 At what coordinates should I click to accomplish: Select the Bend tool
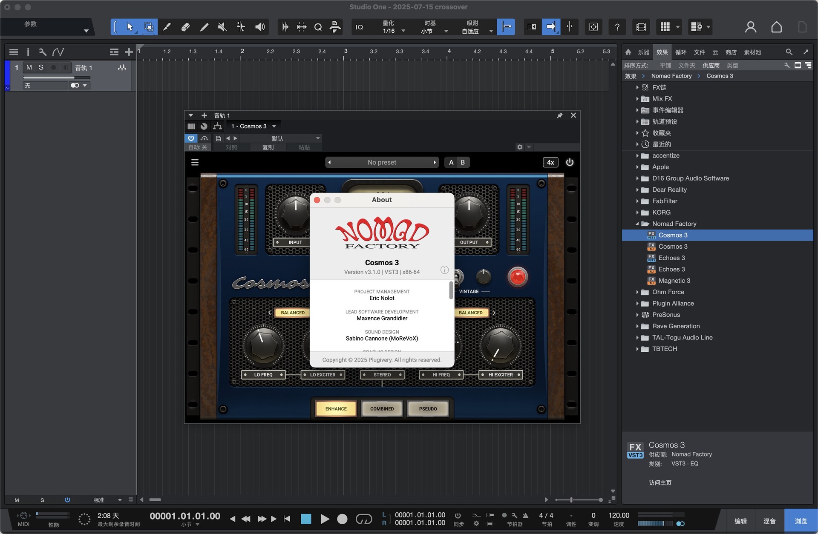241,27
